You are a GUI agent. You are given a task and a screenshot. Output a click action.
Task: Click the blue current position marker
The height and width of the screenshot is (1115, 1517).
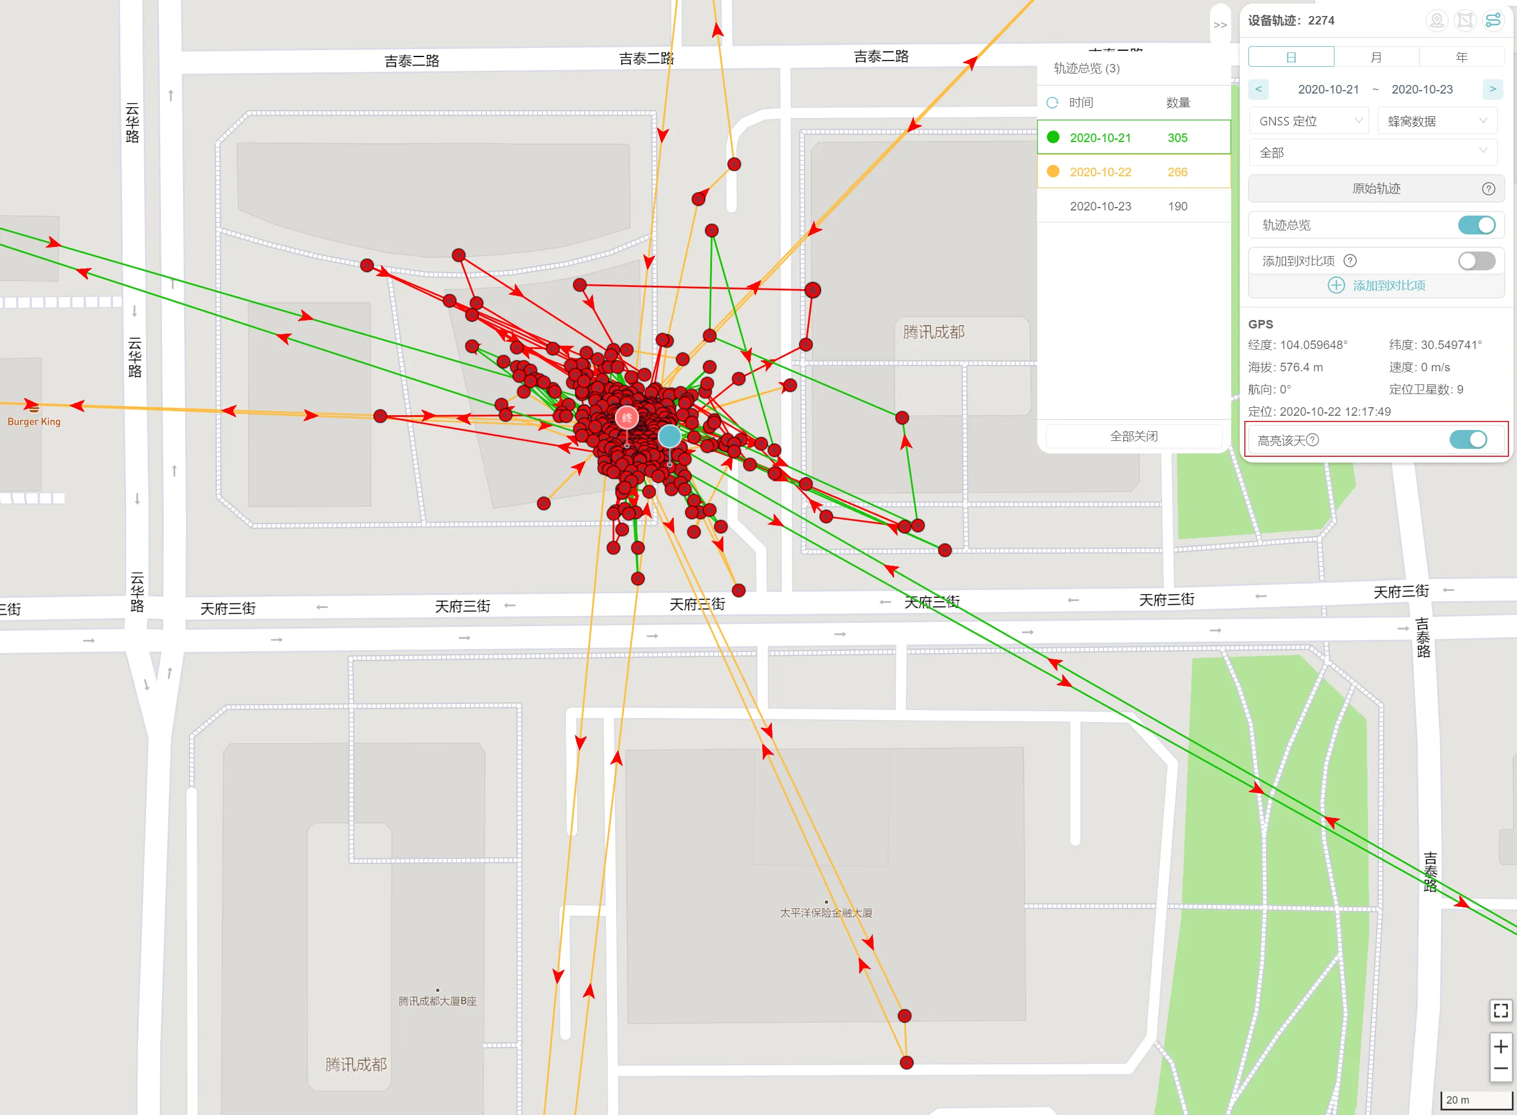pyautogui.click(x=669, y=436)
